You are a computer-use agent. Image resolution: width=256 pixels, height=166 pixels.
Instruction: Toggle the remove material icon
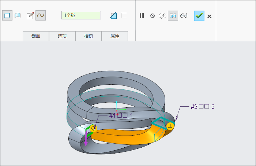click(x=113, y=15)
